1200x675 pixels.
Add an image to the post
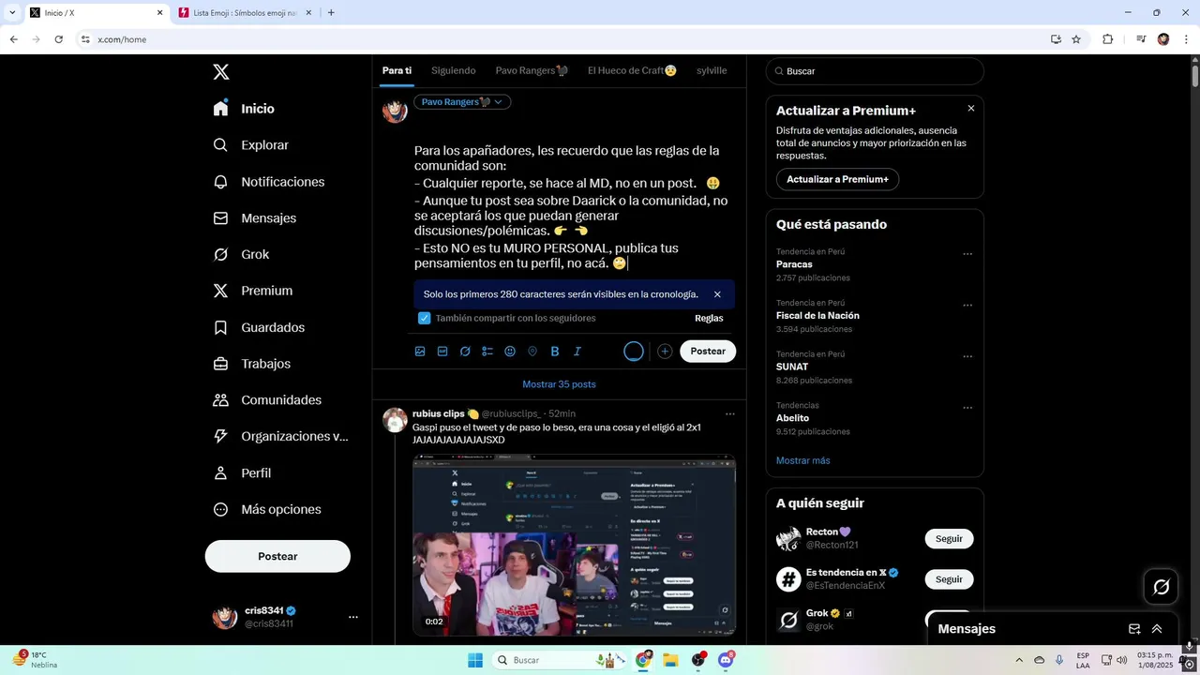point(420,352)
